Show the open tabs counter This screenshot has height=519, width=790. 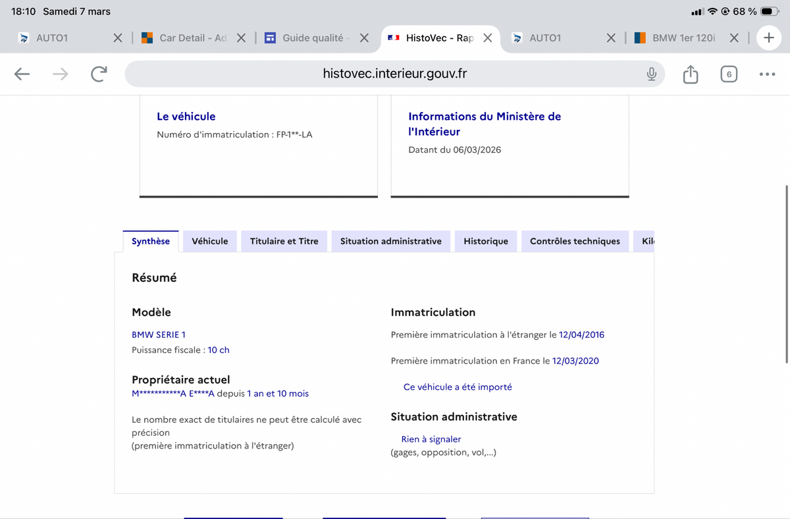point(728,74)
